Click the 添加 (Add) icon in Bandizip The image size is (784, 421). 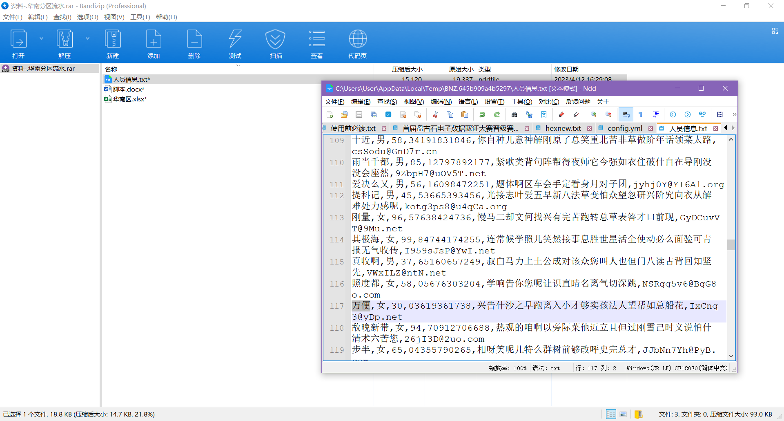pyautogui.click(x=154, y=39)
